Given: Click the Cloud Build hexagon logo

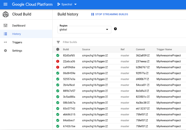Looking at the screenshot, I should click(x=6, y=14).
